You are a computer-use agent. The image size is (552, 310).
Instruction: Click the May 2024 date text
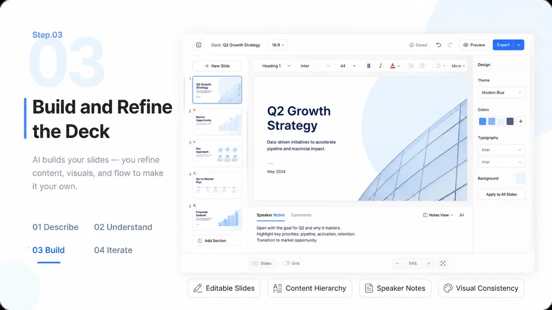276,172
